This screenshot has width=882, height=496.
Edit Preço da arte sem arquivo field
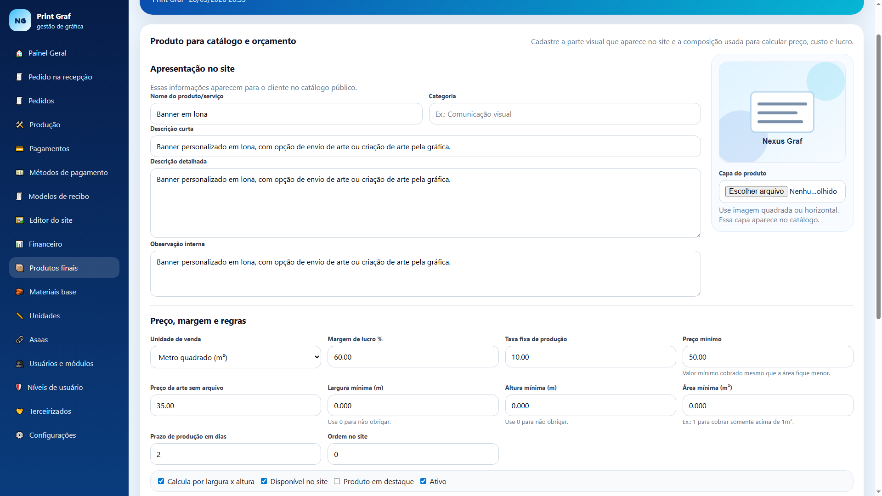pyautogui.click(x=236, y=406)
